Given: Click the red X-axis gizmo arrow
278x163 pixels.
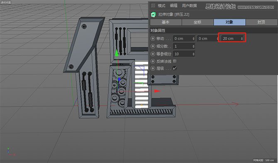Looking at the screenshot, I should (157, 91).
